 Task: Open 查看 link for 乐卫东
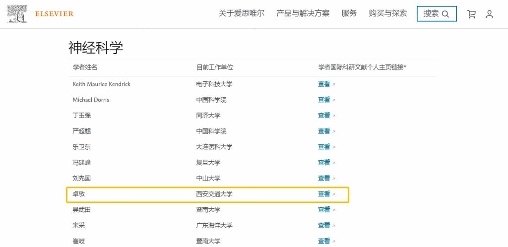[324, 147]
